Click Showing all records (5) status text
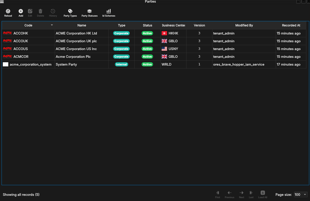 pyautogui.click(x=21, y=195)
